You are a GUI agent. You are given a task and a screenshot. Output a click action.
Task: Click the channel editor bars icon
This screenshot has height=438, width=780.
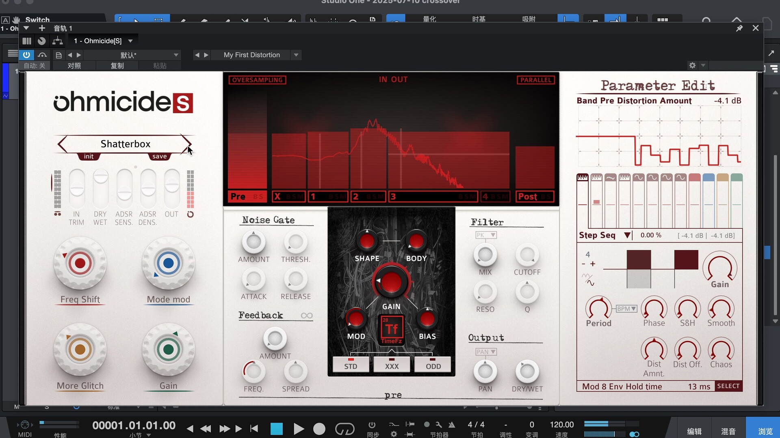pyautogui.click(x=27, y=41)
